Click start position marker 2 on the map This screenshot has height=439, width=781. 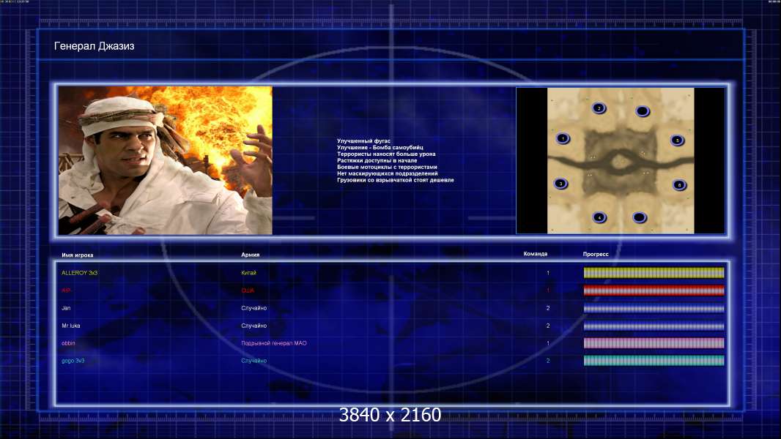(599, 108)
